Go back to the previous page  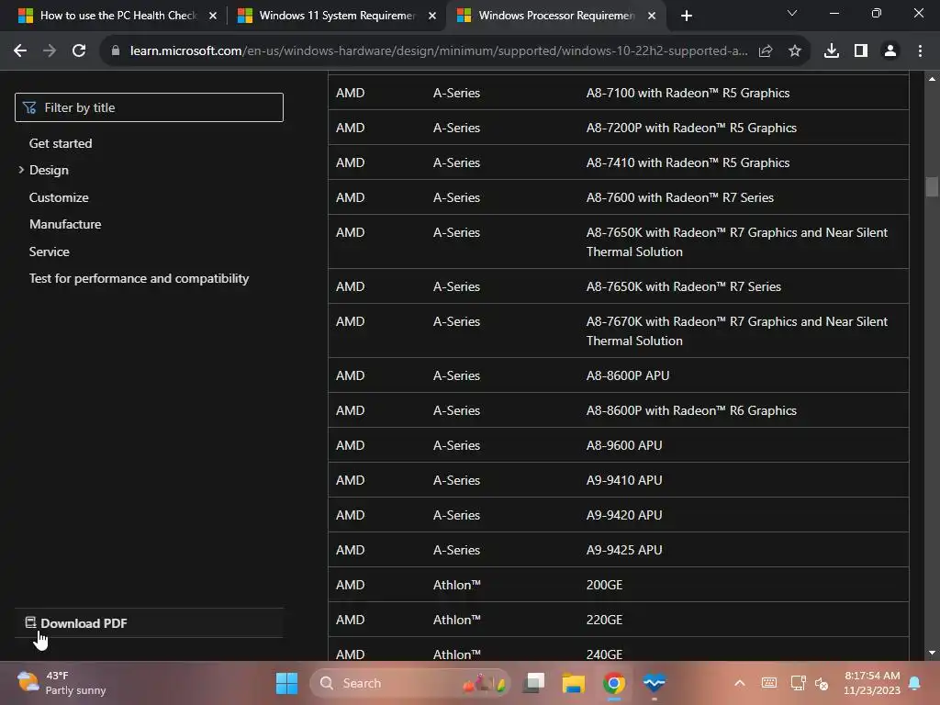[x=20, y=51]
